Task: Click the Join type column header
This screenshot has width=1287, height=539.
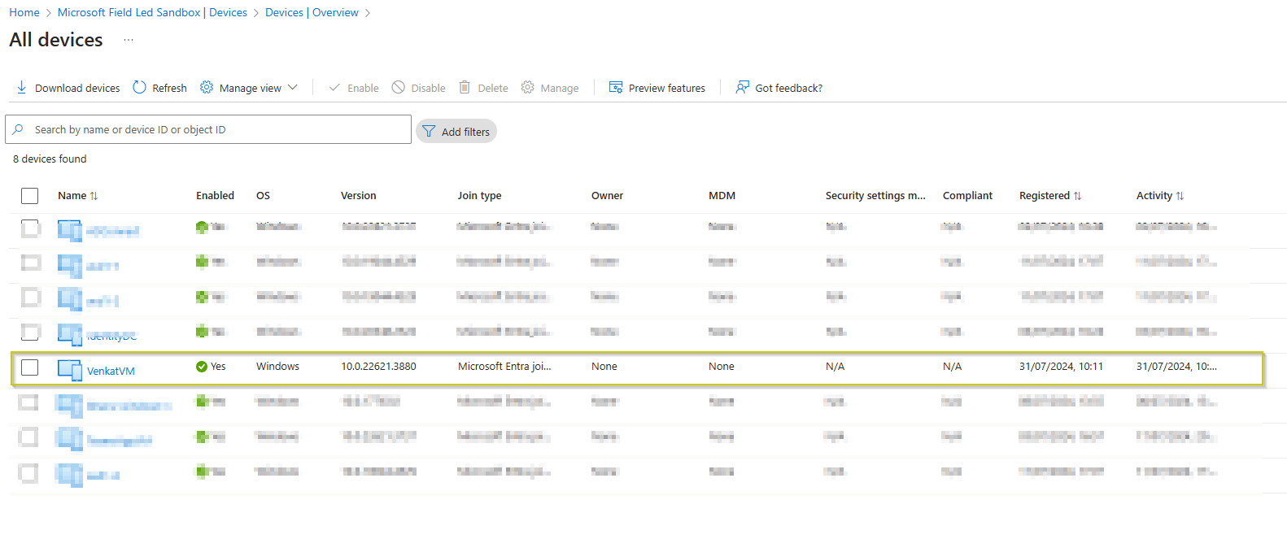Action: [x=479, y=196]
